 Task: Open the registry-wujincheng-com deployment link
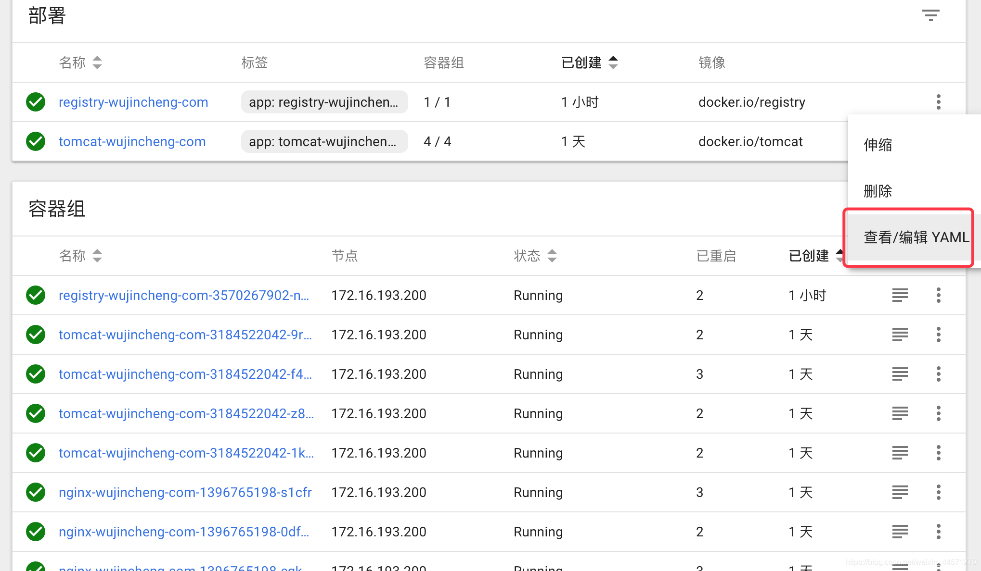click(x=133, y=102)
